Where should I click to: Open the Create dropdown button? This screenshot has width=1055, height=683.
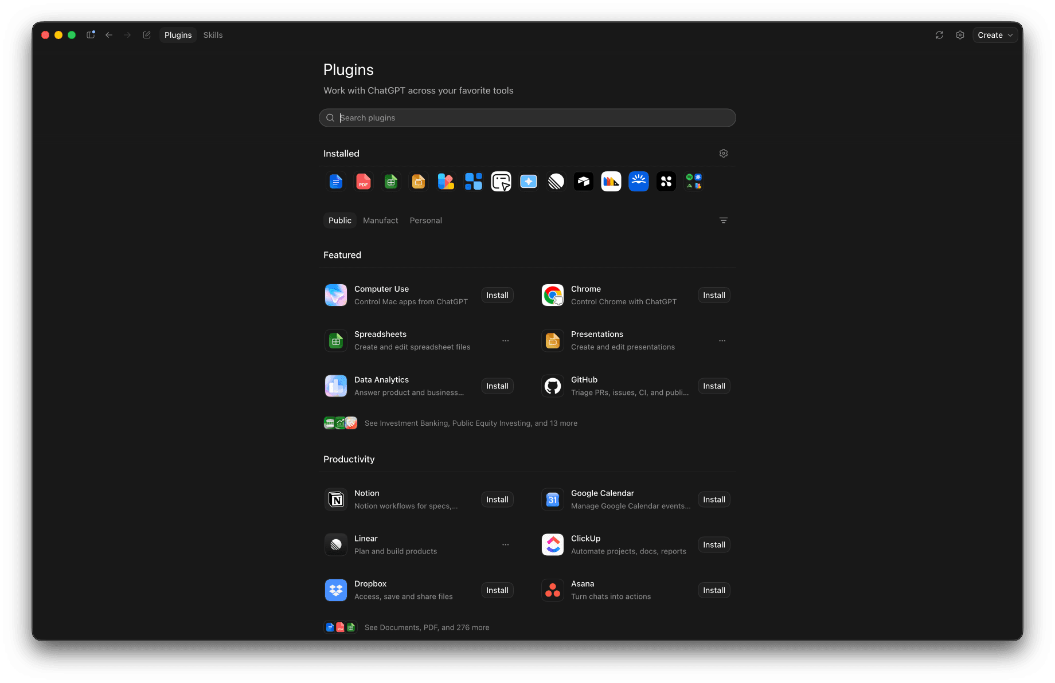(x=995, y=35)
